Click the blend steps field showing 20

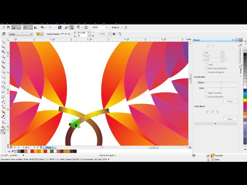coord(213,53)
